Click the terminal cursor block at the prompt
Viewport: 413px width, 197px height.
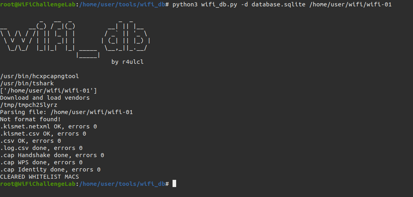pos(174,184)
